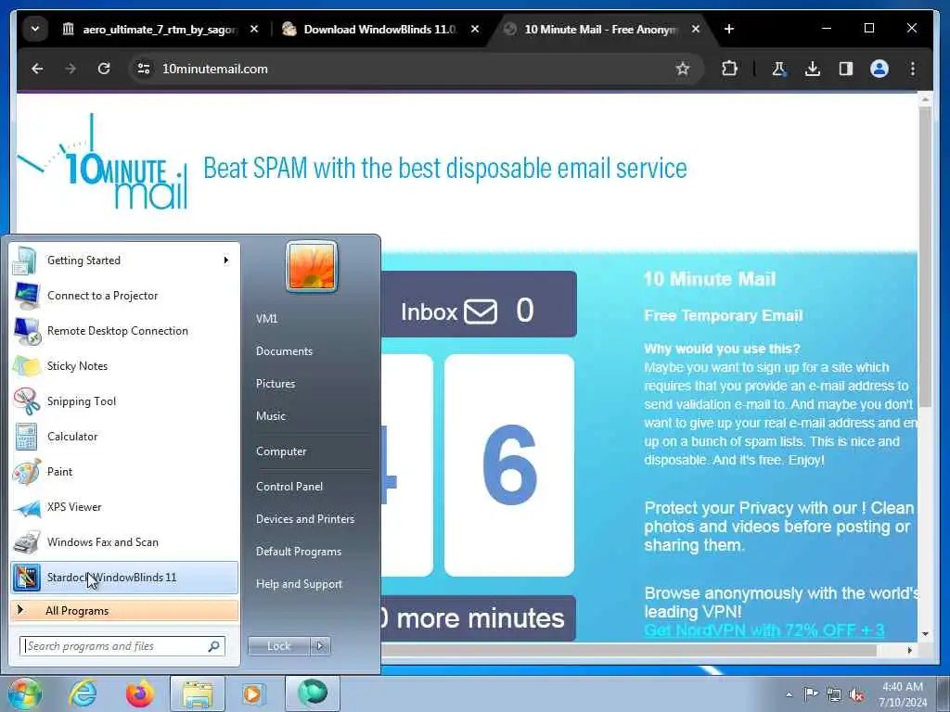This screenshot has height=712, width=950.
Task: Launch Connect to a Projector
Action: click(124, 296)
